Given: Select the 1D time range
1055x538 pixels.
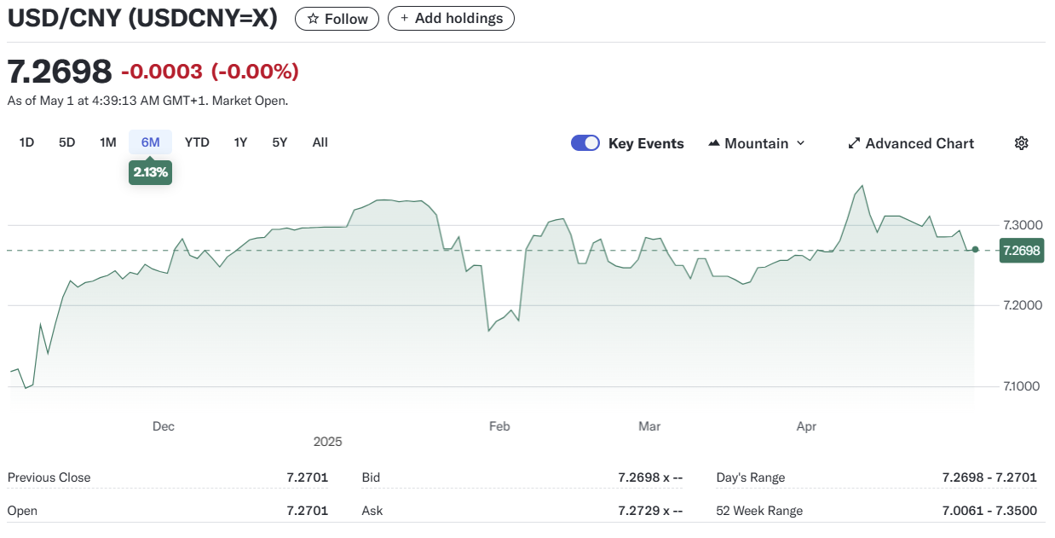Looking at the screenshot, I should click(26, 142).
